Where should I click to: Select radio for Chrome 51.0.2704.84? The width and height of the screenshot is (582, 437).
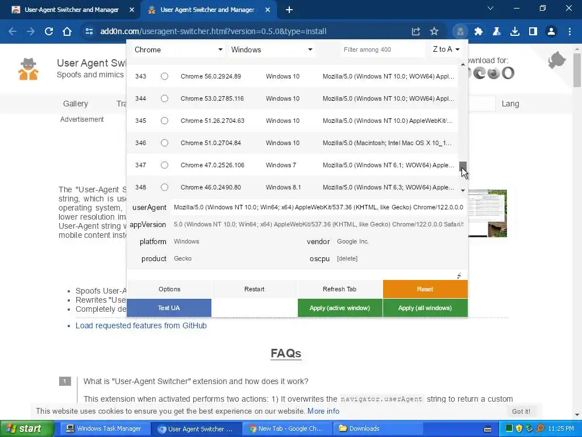(x=164, y=143)
